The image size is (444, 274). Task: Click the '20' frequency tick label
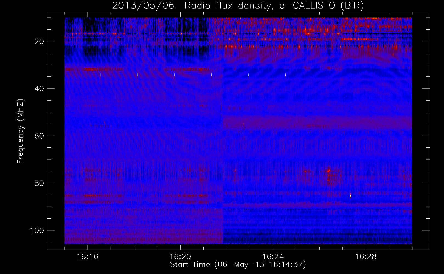40,41
